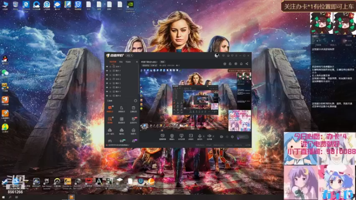Viewport: 356px width, 200px height.
Task: Open the QQ penguin desktop icon
Action: 5,60
